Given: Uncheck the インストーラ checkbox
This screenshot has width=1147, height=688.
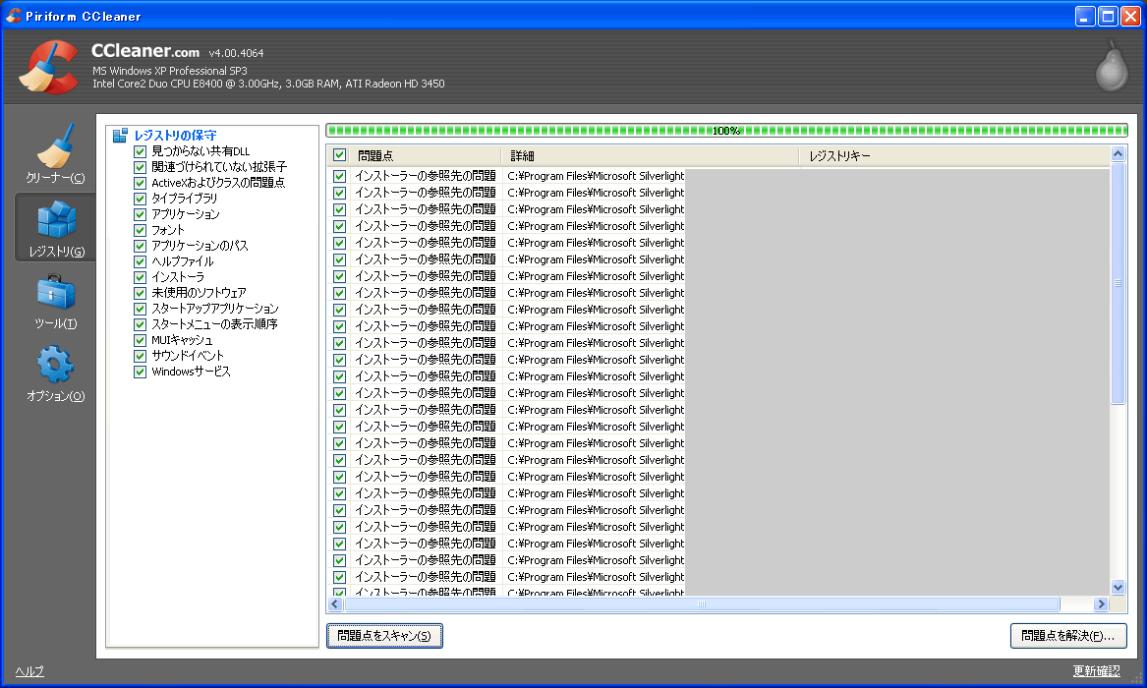Looking at the screenshot, I should [x=141, y=277].
